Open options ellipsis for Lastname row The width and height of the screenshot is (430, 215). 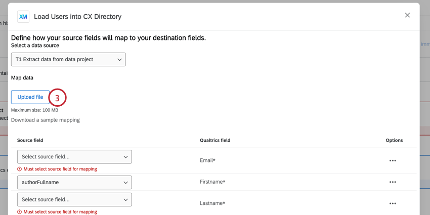[393, 203]
